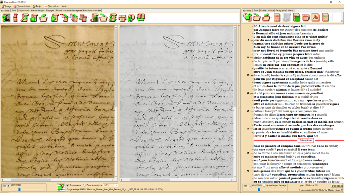Open the Aide menu
Image resolution: width=344 pixels, height=193 pixels.
pyautogui.click(x=64, y=6)
